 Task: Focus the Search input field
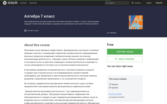click(117, 3)
